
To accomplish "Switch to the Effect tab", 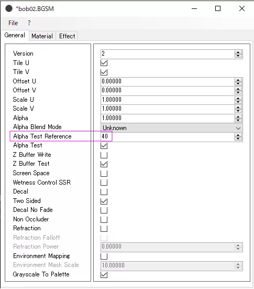I will click(67, 36).
